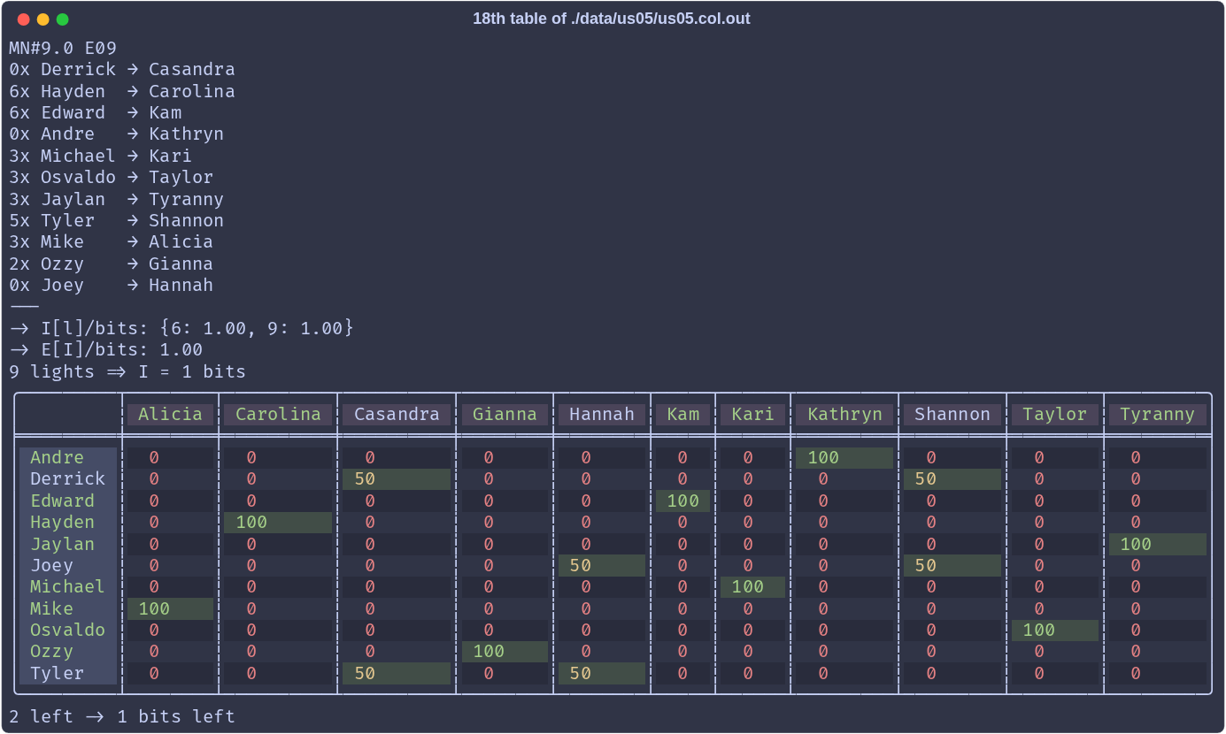
Task: Click the Derrick row label
Action: (x=68, y=478)
